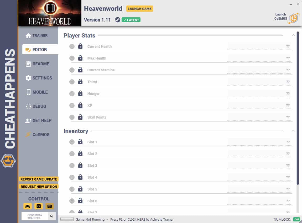Click the Slot 1 value field
302x223 pixels.
(259, 142)
